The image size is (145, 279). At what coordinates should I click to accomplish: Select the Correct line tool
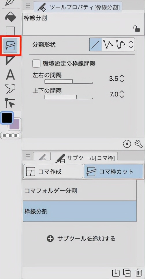(x=10, y=103)
